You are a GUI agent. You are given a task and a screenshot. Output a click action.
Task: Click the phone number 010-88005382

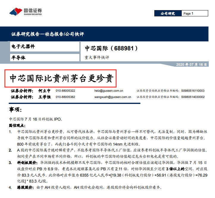tap(65, 97)
